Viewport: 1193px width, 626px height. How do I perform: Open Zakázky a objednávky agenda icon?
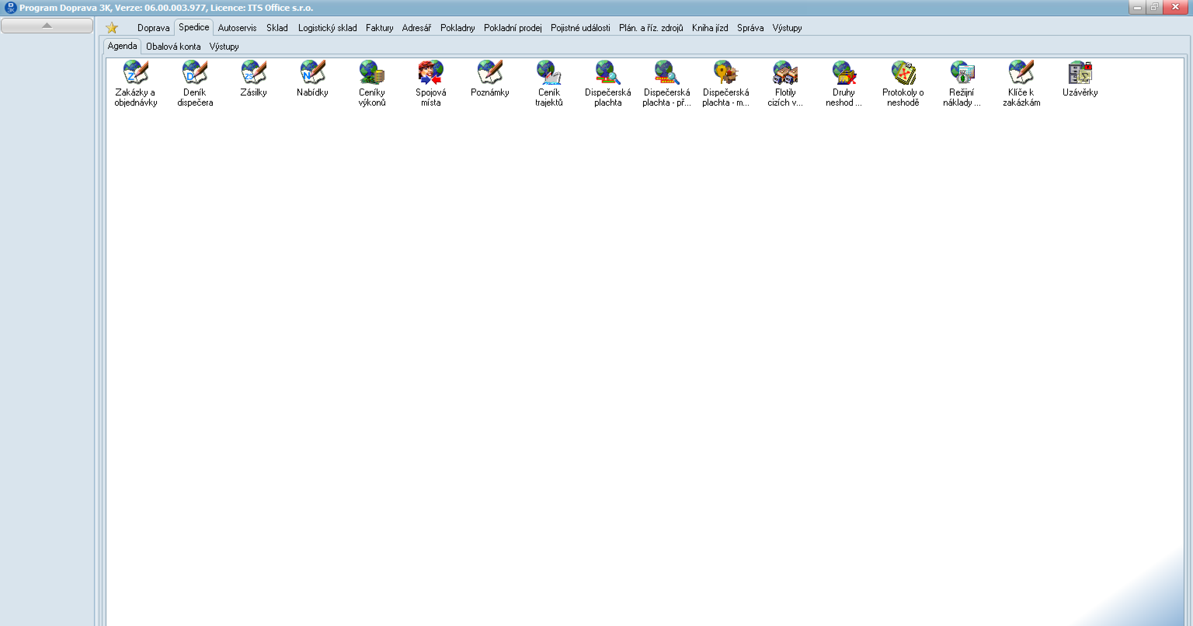tap(135, 83)
